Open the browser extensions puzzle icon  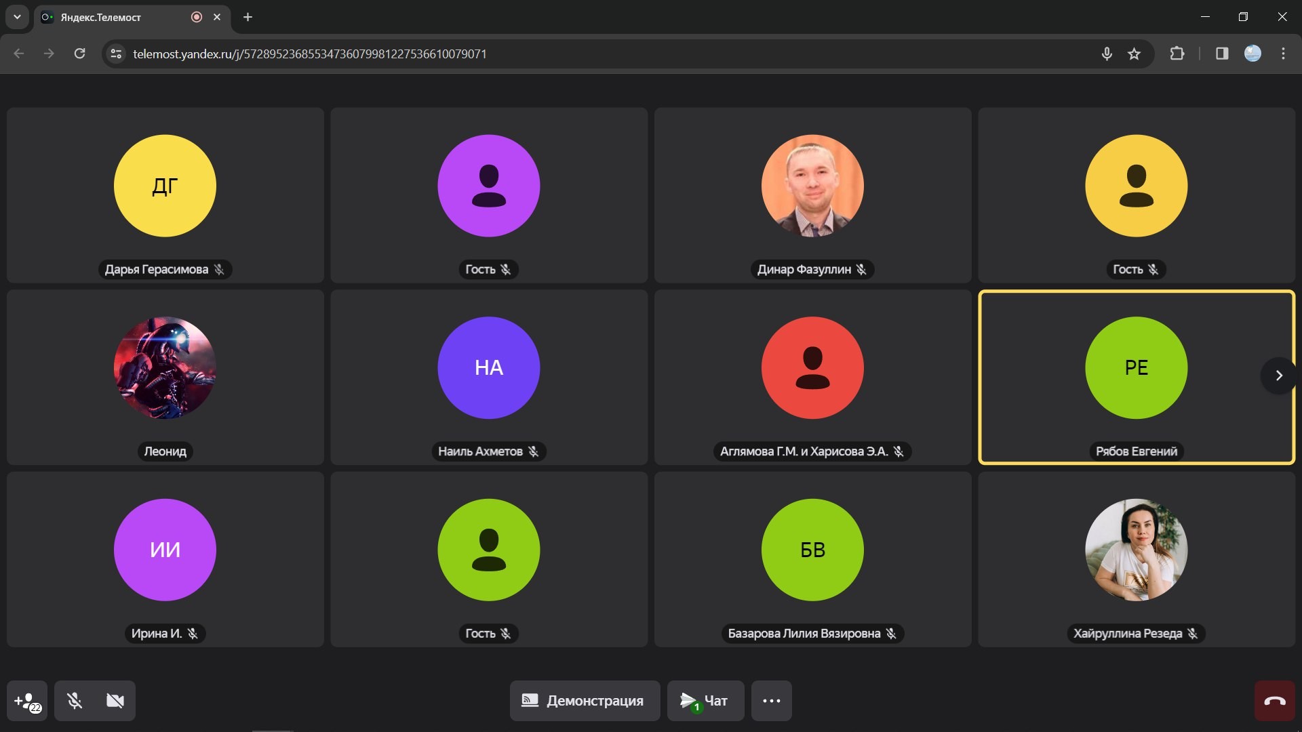click(1177, 54)
